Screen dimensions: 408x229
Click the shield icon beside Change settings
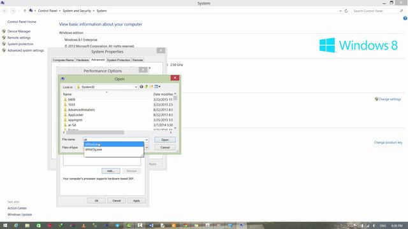[x=376, y=99]
